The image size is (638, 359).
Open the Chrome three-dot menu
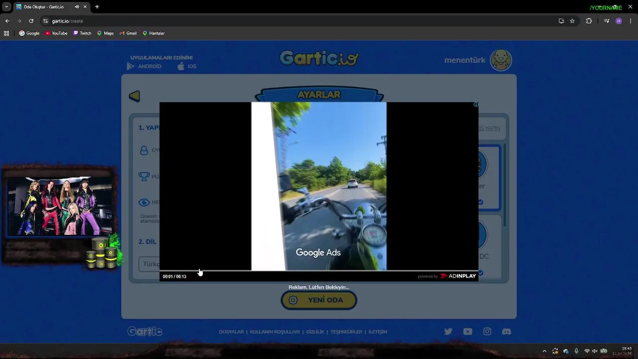[631, 21]
